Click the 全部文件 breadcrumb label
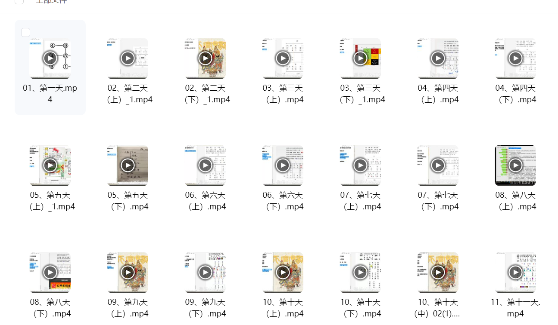Viewport: 558px width, 325px height. click(x=51, y=1)
